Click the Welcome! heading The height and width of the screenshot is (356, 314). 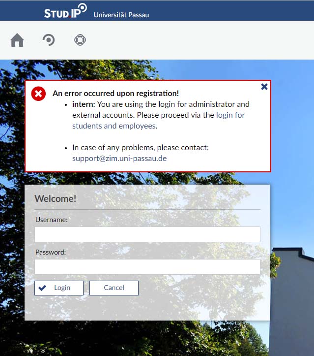pos(55,198)
